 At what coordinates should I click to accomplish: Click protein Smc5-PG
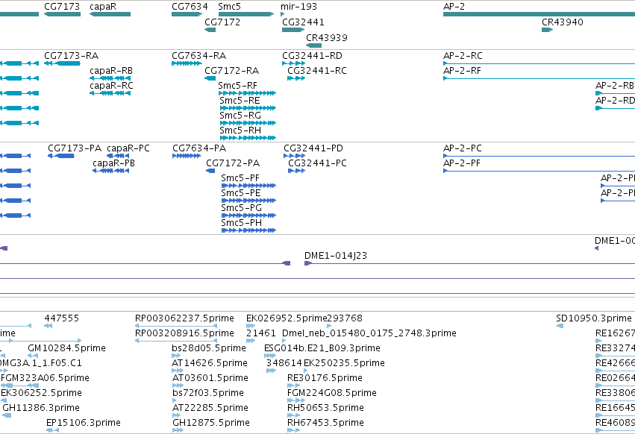point(241,209)
